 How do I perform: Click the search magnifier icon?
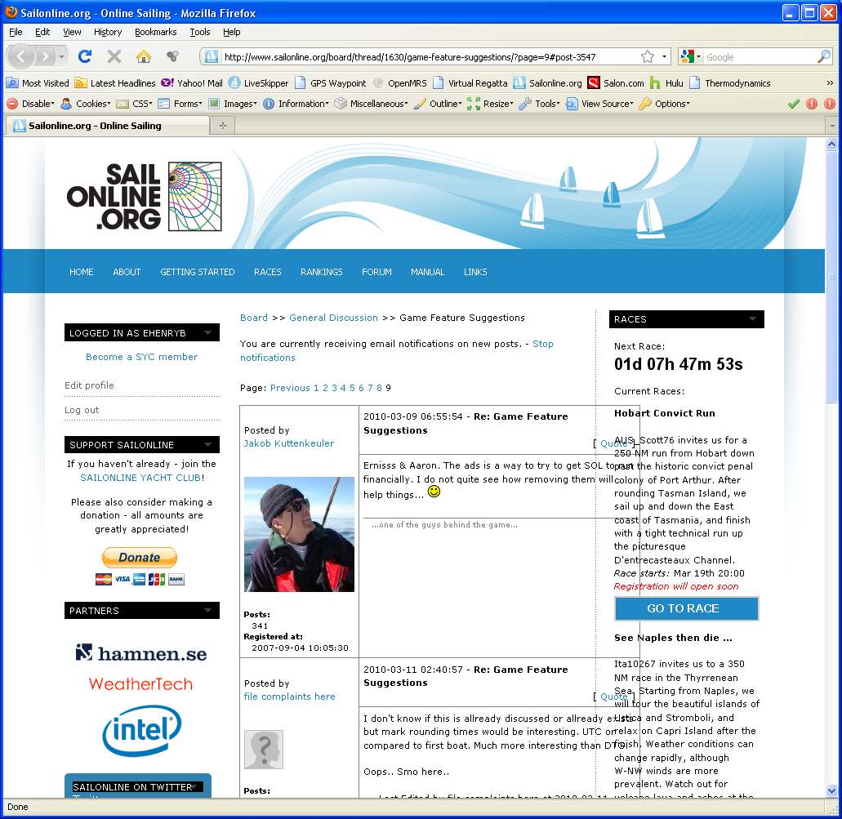824,56
